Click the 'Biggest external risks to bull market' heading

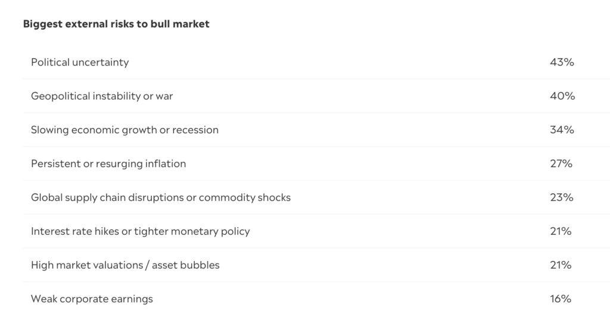[116, 24]
